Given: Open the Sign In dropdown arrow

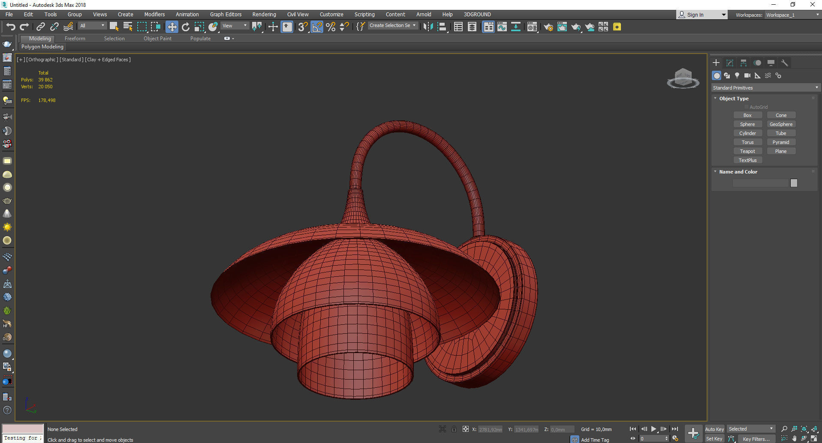Looking at the screenshot, I should click(723, 15).
